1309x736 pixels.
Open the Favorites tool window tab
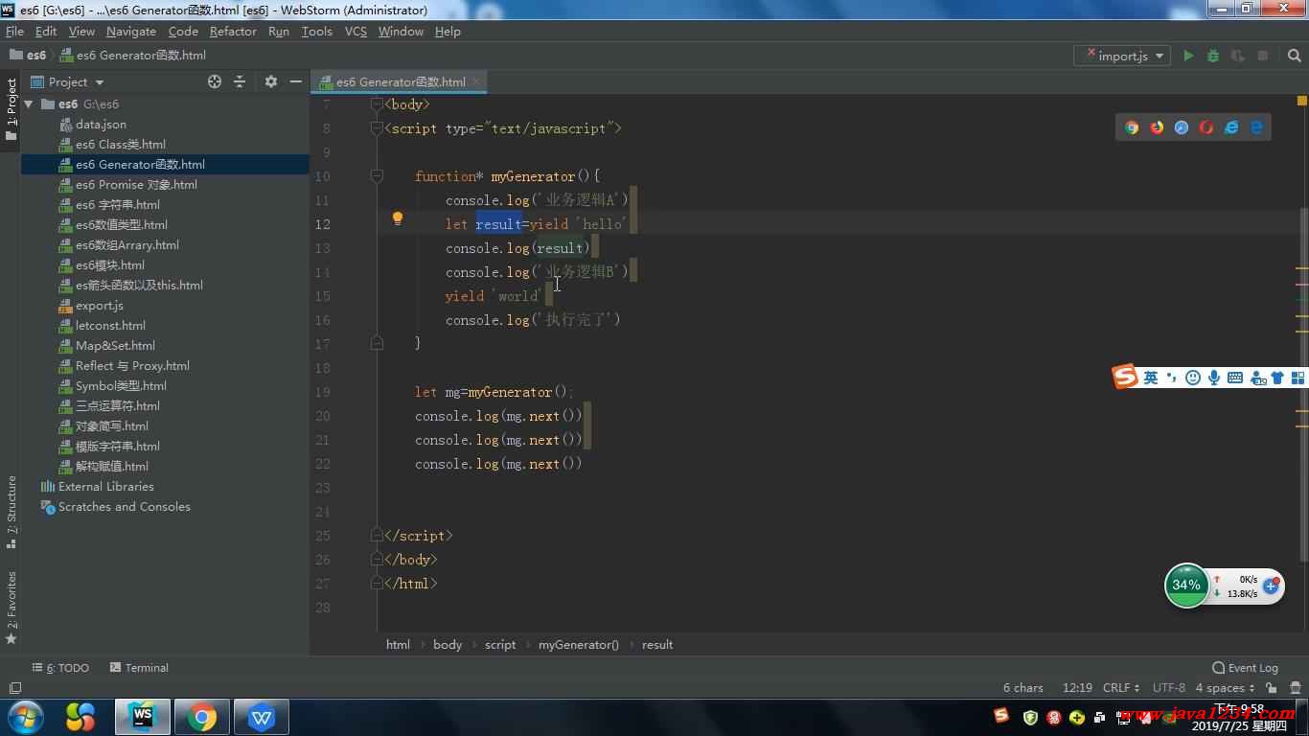point(11,607)
